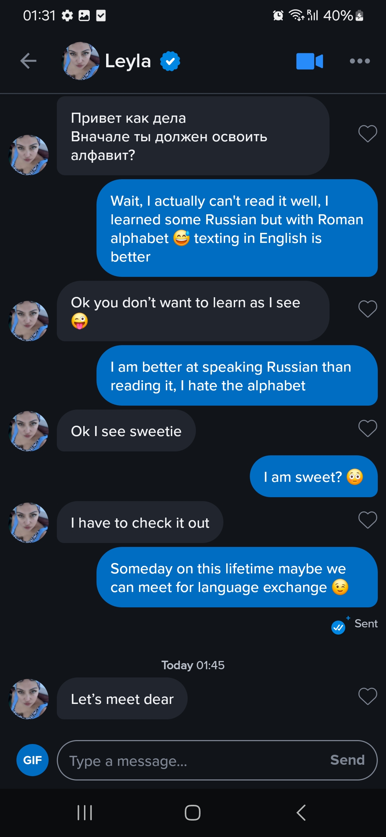Like the "Let's meet dear" message

click(x=367, y=696)
